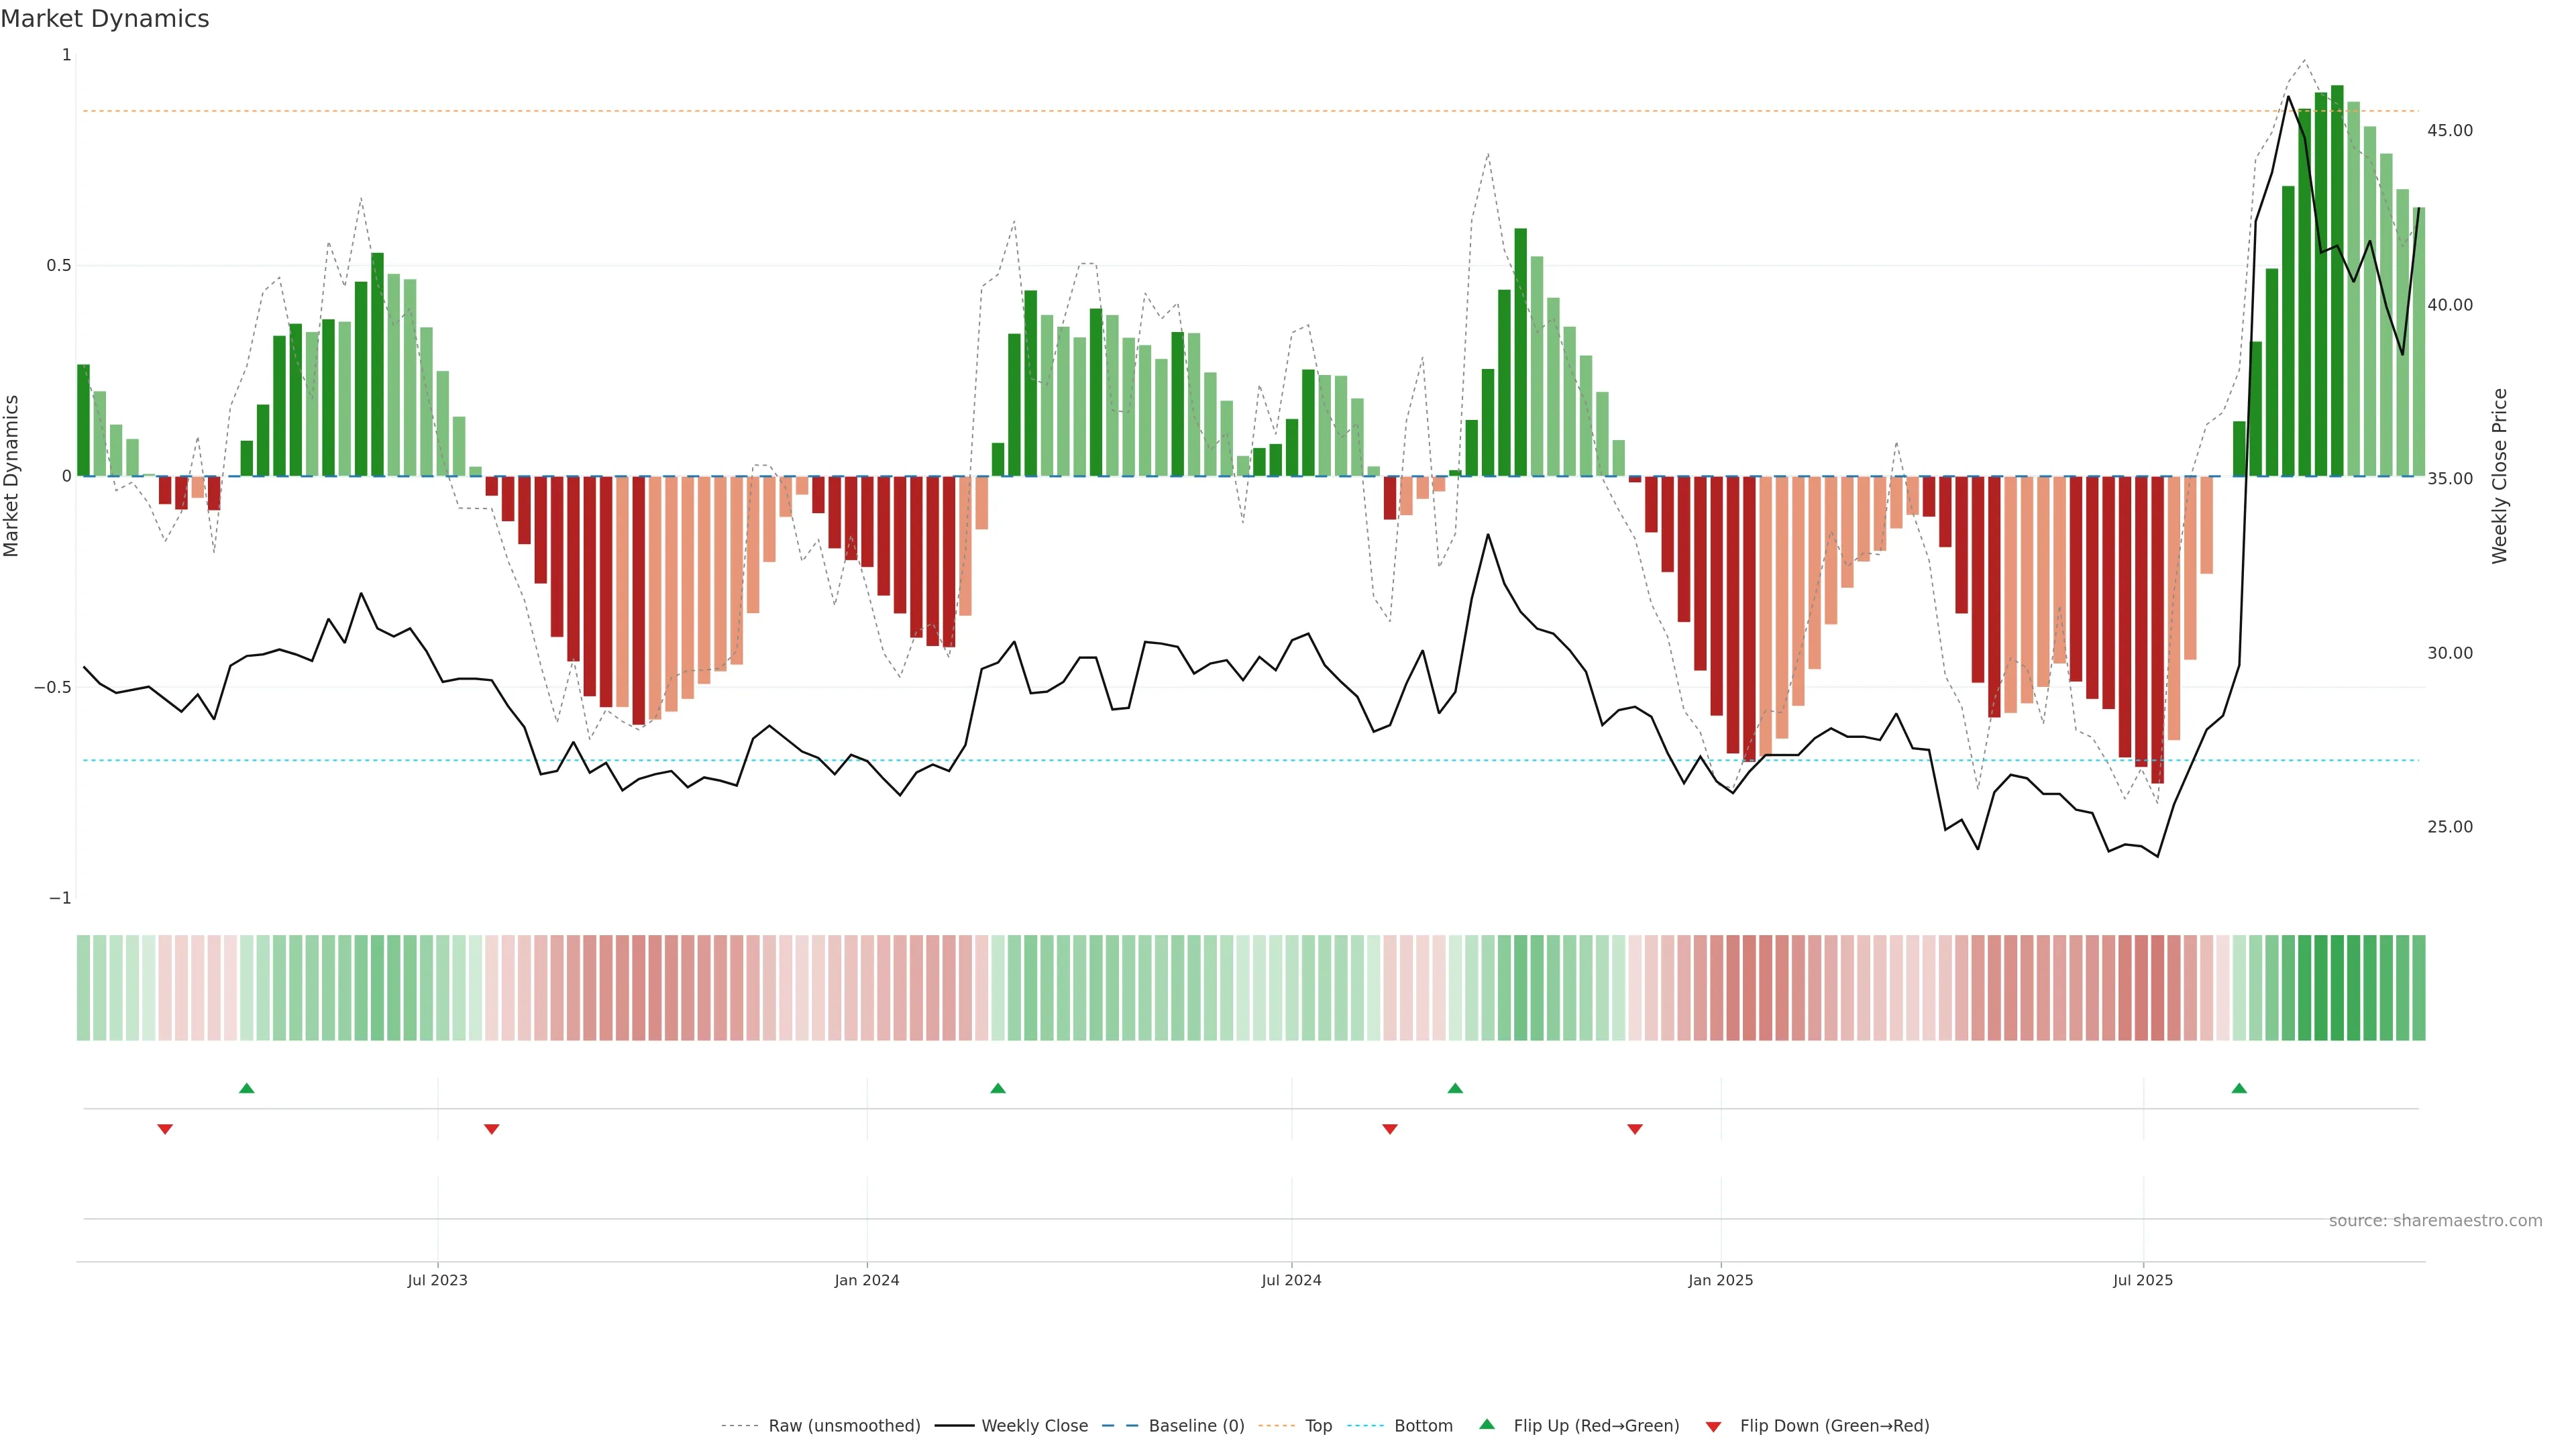Click the red flip-down marker just after Jul 2023
The image size is (2576, 1449).
[491, 1129]
